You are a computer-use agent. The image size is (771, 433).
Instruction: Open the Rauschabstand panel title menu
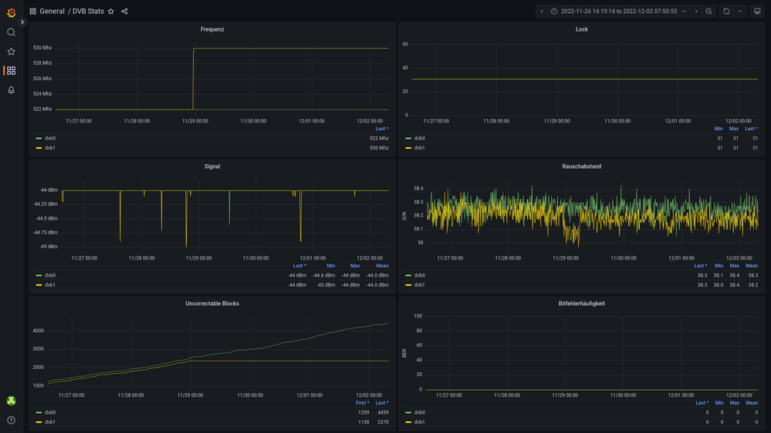pyautogui.click(x=581, y=166)
